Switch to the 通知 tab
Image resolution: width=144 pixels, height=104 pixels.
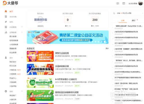tap(133, 20)
